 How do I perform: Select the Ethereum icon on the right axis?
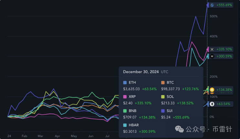[x=212, y=104]
